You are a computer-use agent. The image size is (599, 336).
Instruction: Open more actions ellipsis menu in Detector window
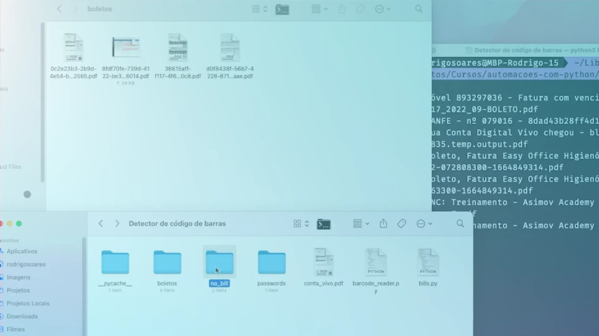click(424, 224)
